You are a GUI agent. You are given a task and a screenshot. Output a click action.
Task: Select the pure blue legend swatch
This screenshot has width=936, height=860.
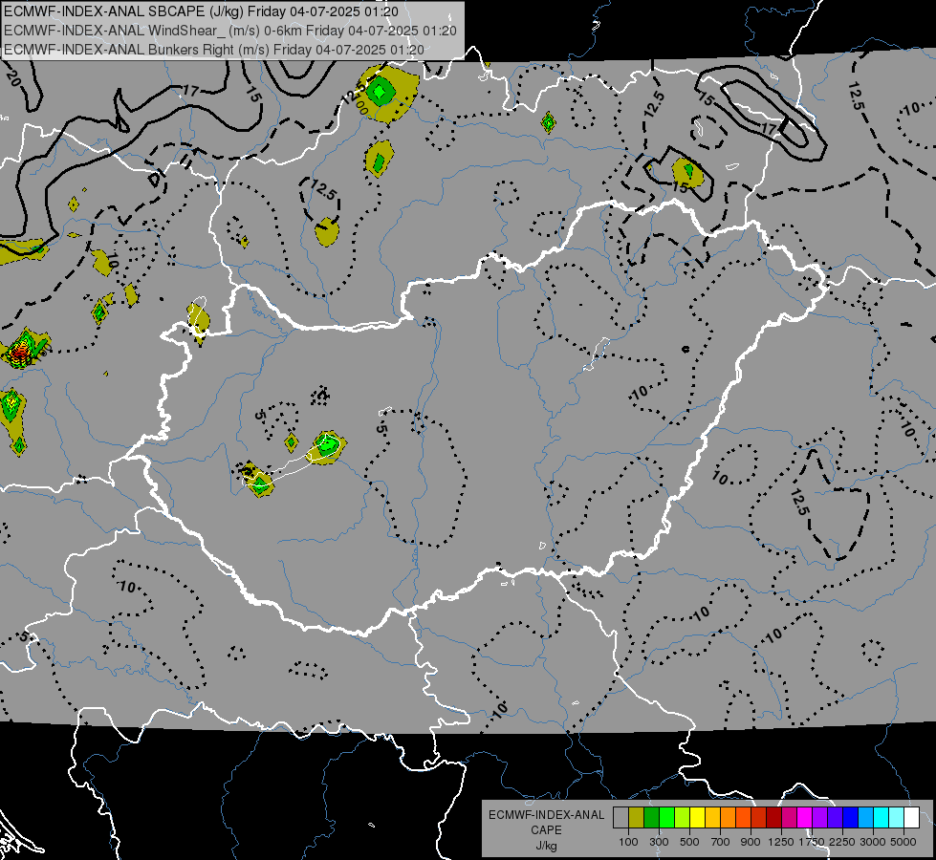click(x=851, y=817)
